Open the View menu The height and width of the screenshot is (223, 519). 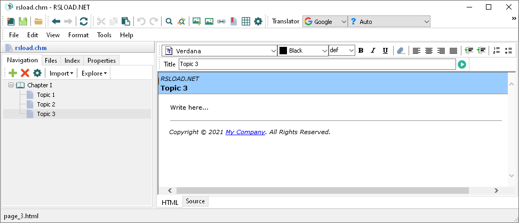(53, 35)
